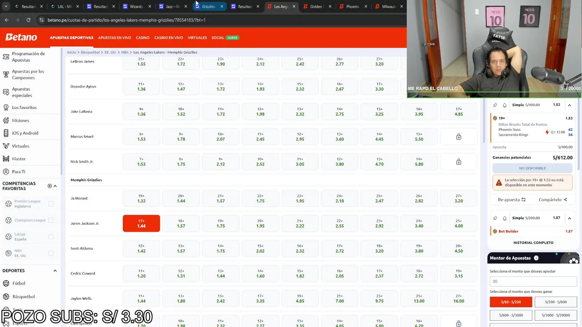This screenshot has width=582, height=327.
Task: Switch to the Wizards browser tab
Action: 136,6
